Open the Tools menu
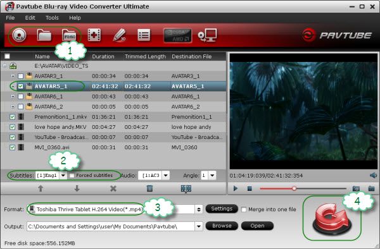 pyautogui.click(x=52, y=18)
